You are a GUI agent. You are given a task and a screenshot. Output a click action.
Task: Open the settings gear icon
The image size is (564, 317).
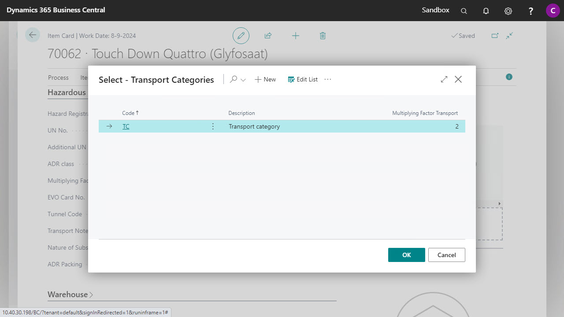[508, 10]
